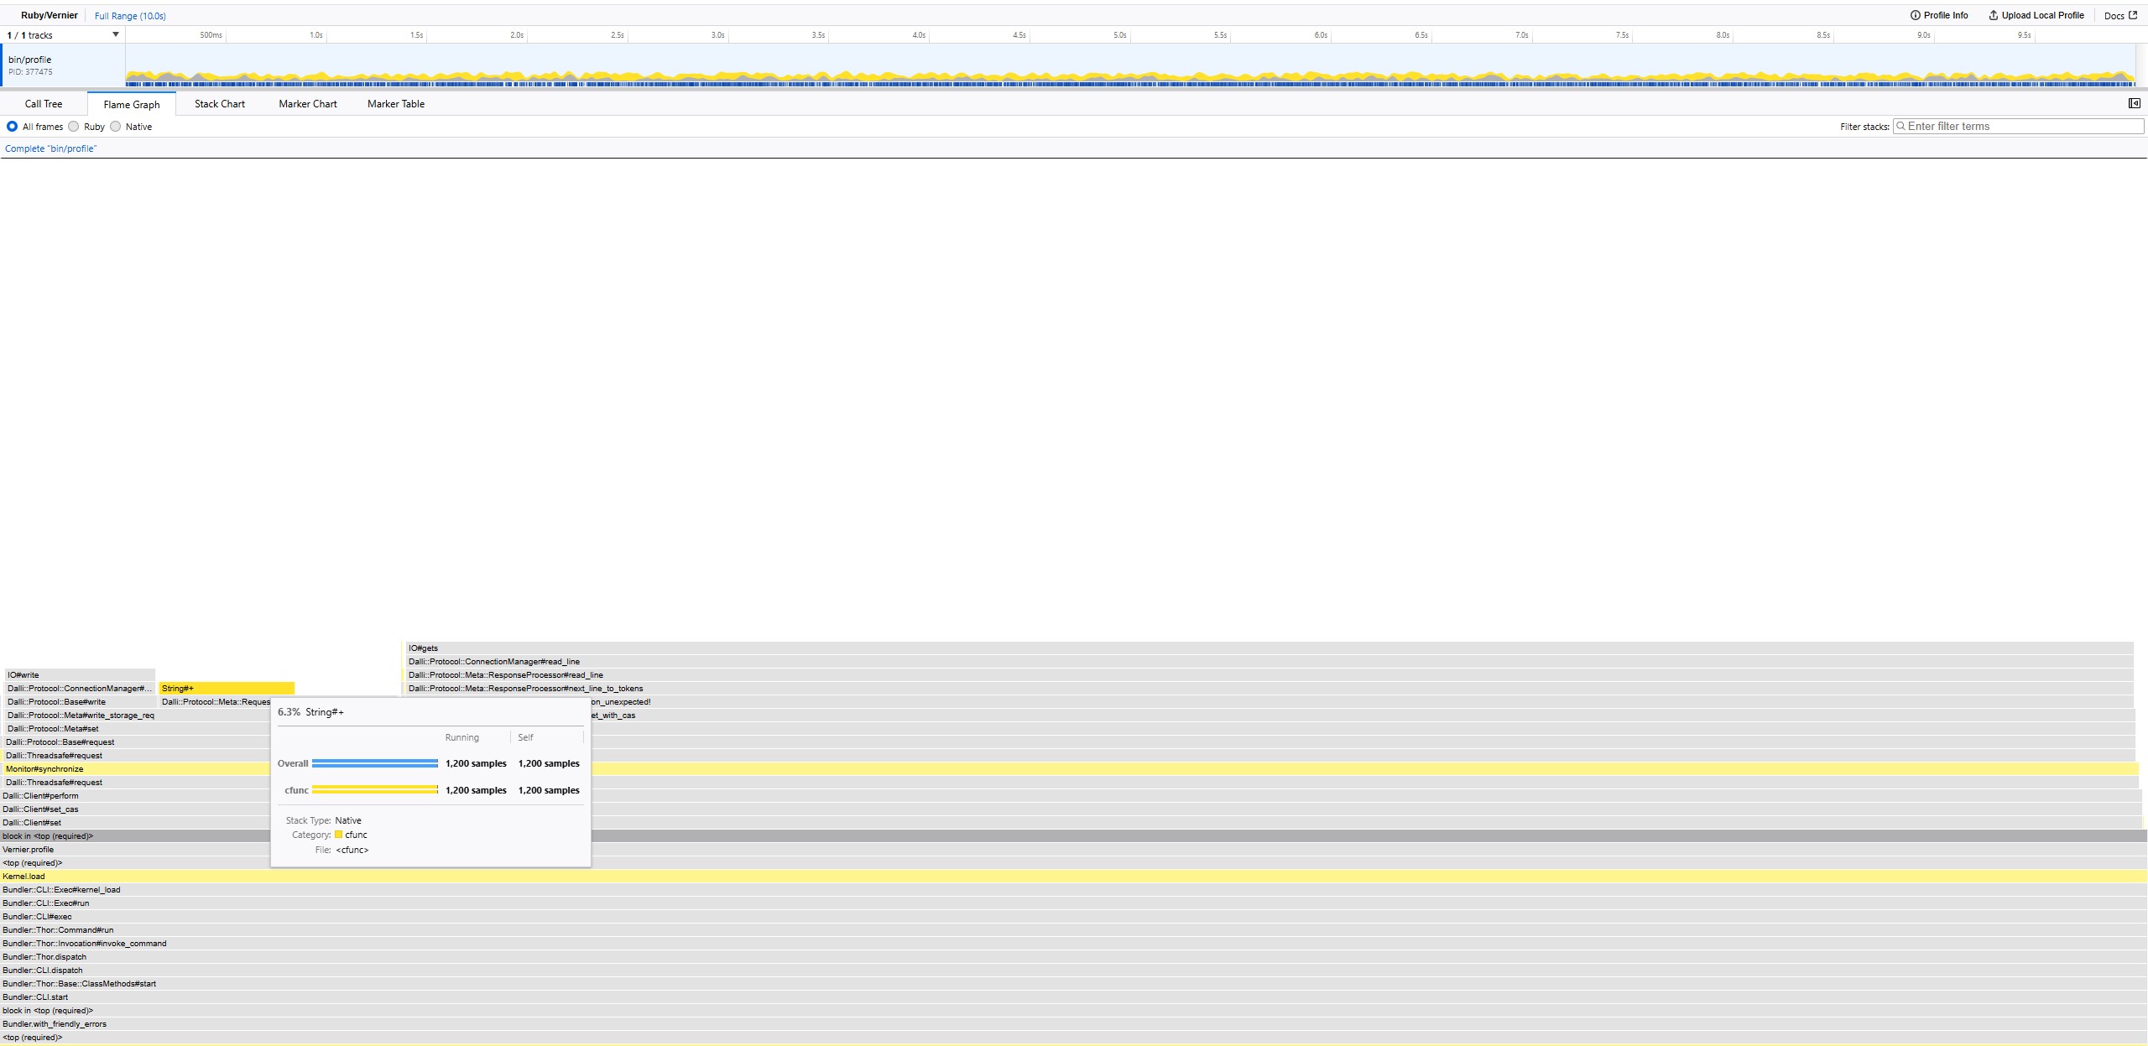Open the Docs external link

(2119, 15)
